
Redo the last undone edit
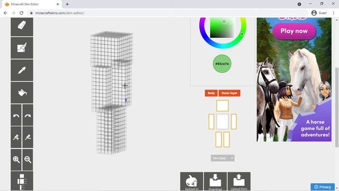click(28, 115)
